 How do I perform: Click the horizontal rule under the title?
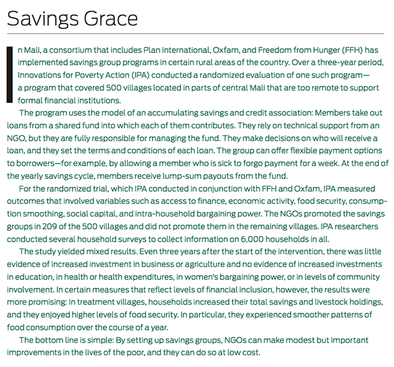click(x=196, y=33)
